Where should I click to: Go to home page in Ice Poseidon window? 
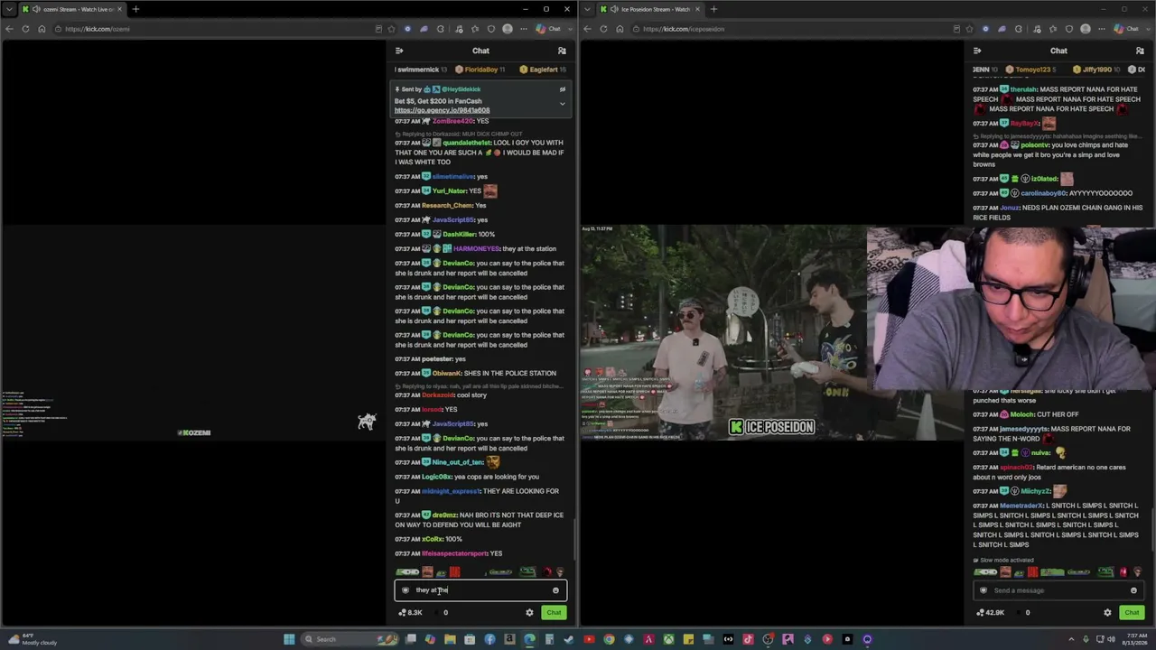tap(620, 29)
